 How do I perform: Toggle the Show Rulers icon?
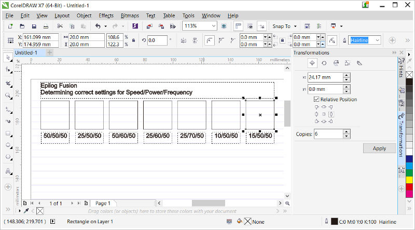tap(238, 26)
